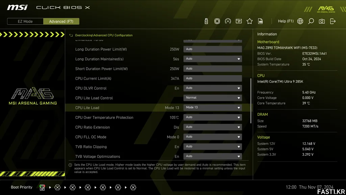The image size is (346, 195).
Task: Click the exit door icon
Action: click(x=333, y=21)
